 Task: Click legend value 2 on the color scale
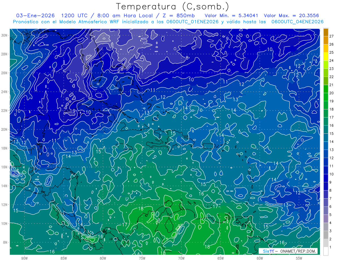pos(331,239)
